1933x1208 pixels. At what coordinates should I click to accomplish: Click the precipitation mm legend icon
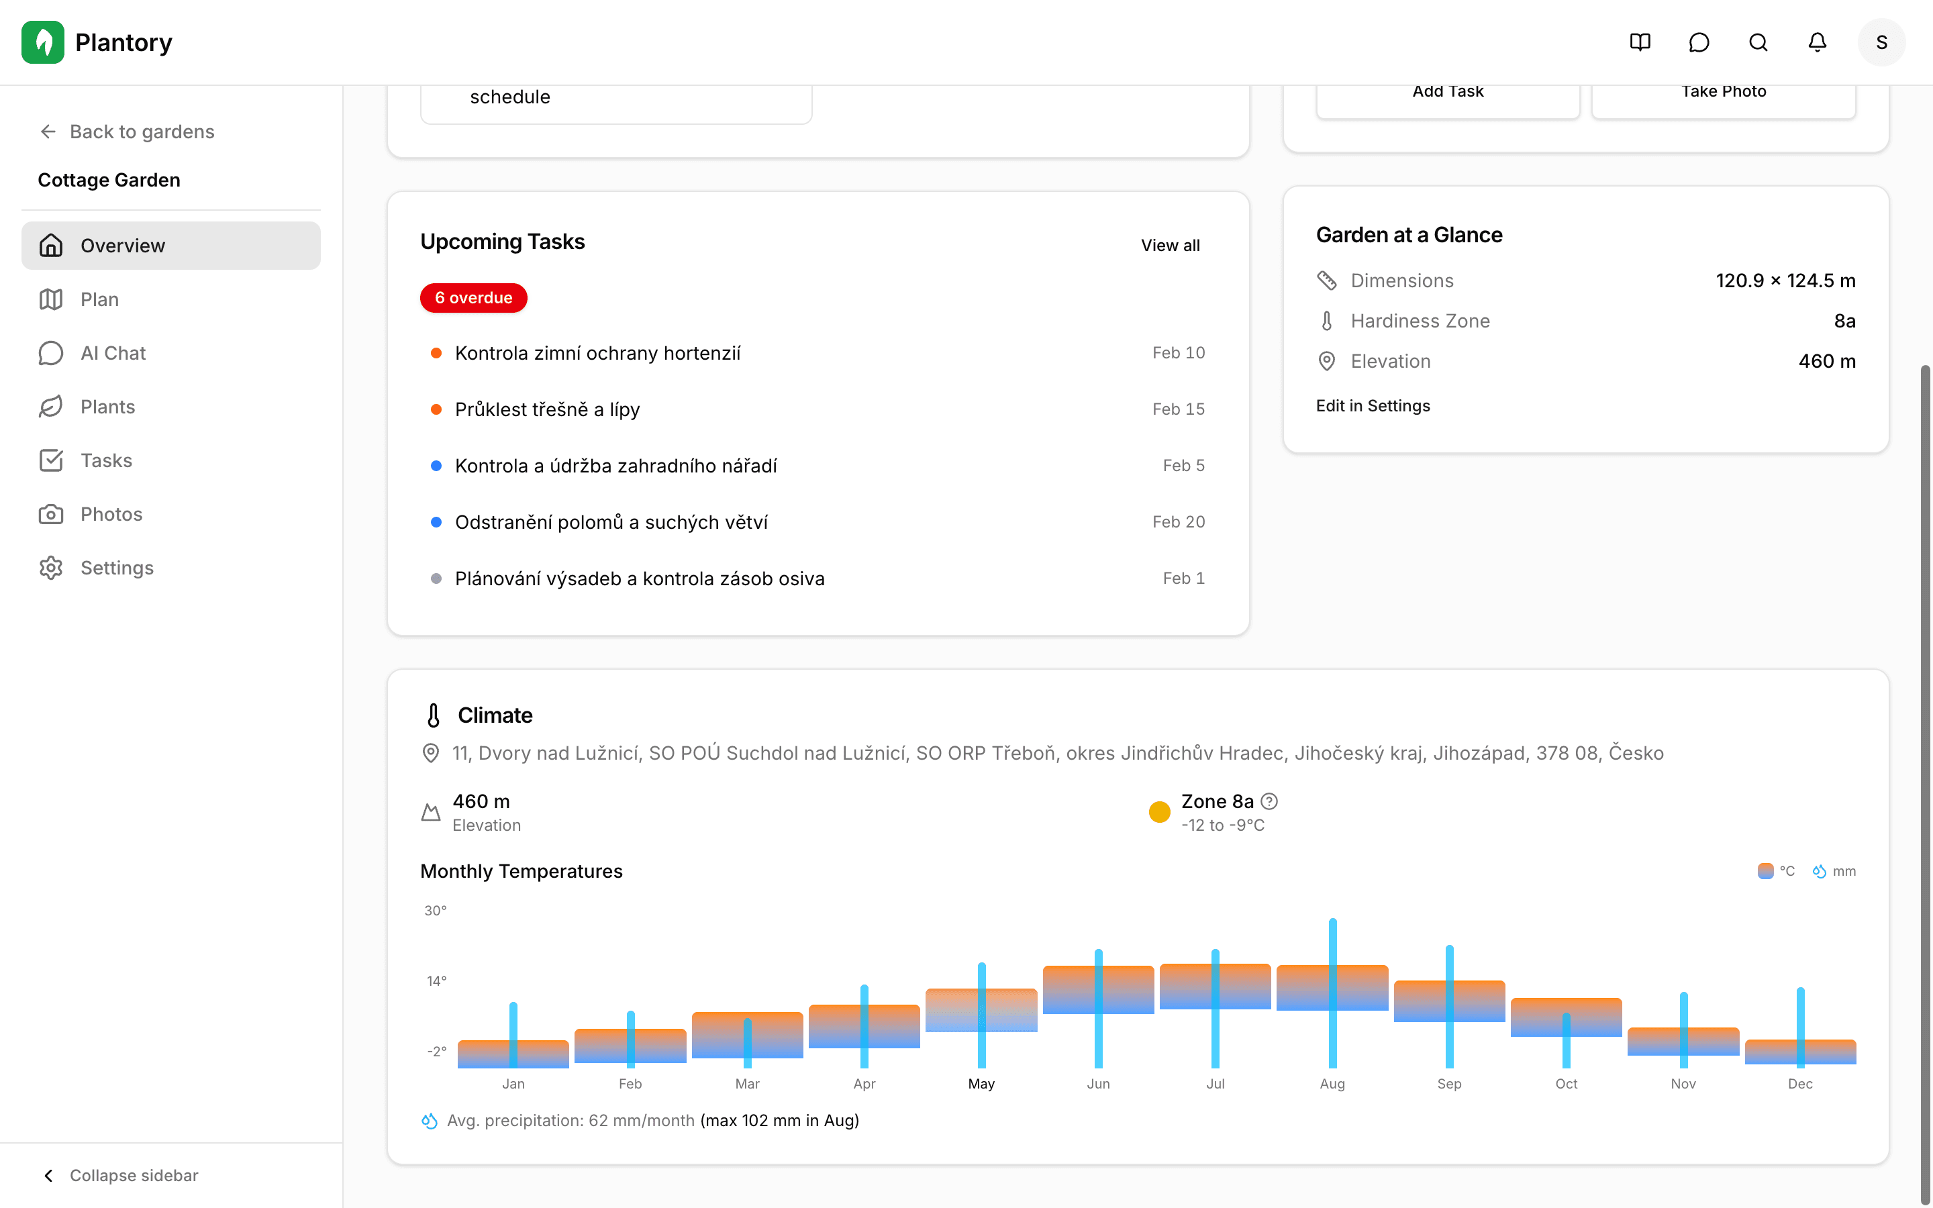pyautogui.click(x=1820, y=871)
